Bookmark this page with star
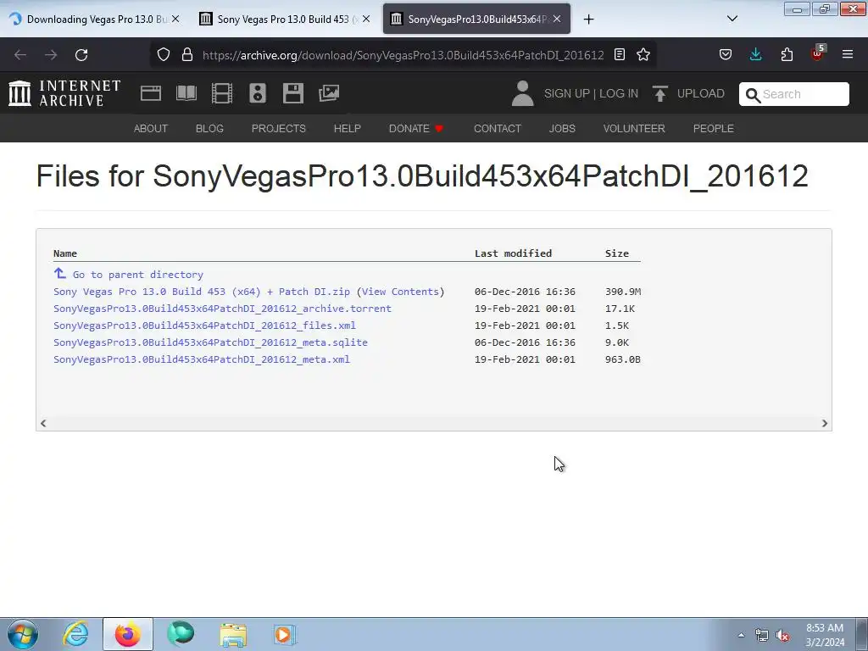This screenshot has width=868, height=651. pyautogui.click(x=643, y=54)
